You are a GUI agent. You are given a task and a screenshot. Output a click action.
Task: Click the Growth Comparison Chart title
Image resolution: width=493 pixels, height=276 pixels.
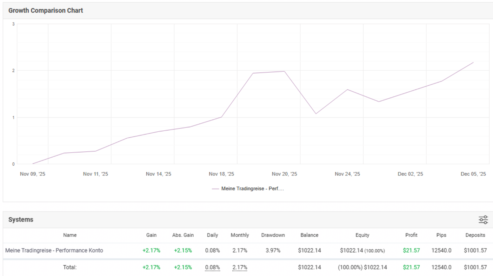coord(45,10)
